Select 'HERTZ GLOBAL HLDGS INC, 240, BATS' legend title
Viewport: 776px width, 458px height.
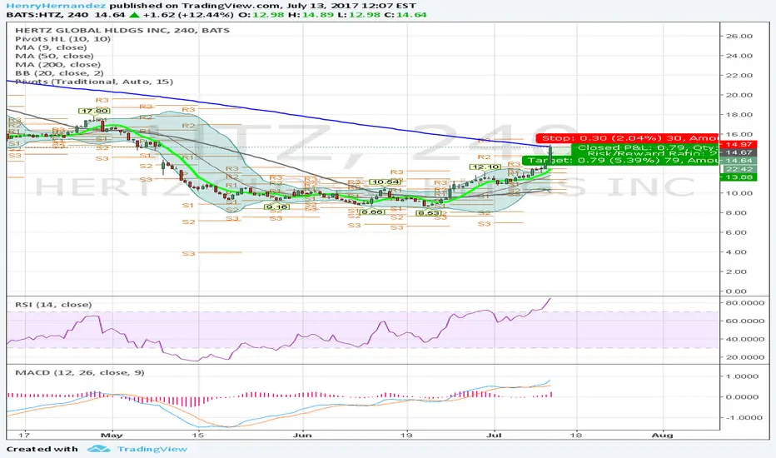click(122, 30)
